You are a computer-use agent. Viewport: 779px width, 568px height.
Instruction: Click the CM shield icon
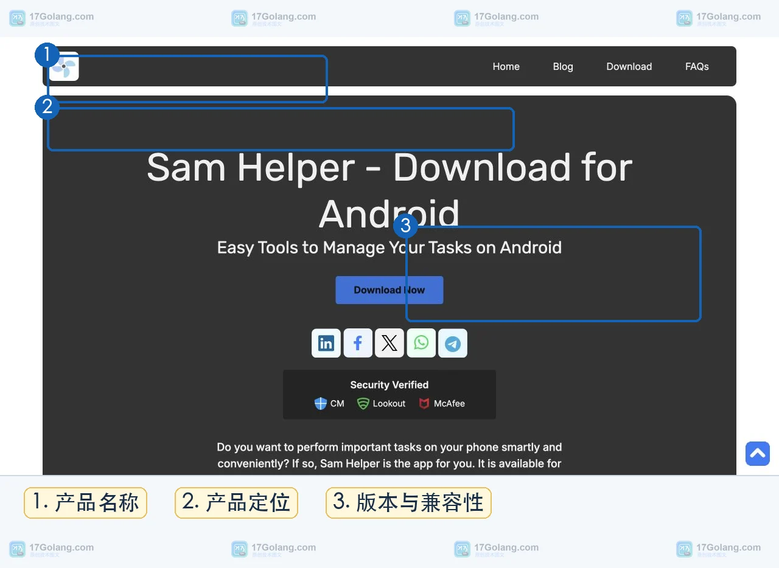point(321,403)
